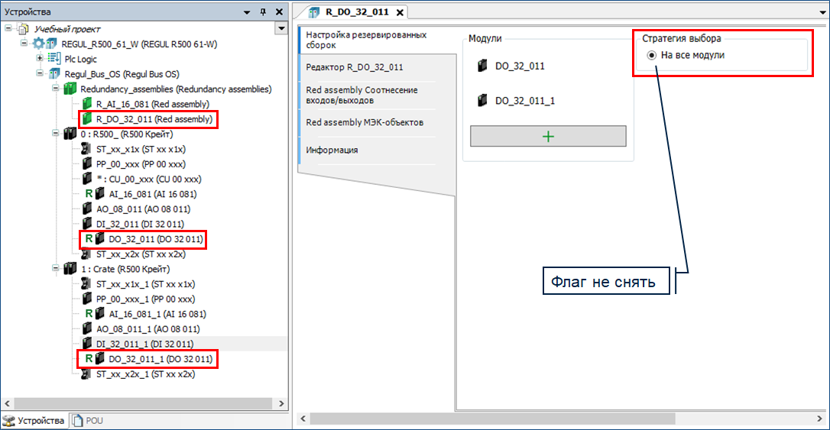Click the DO_32_011 module icon in Модули list

[x=481, y=66]
